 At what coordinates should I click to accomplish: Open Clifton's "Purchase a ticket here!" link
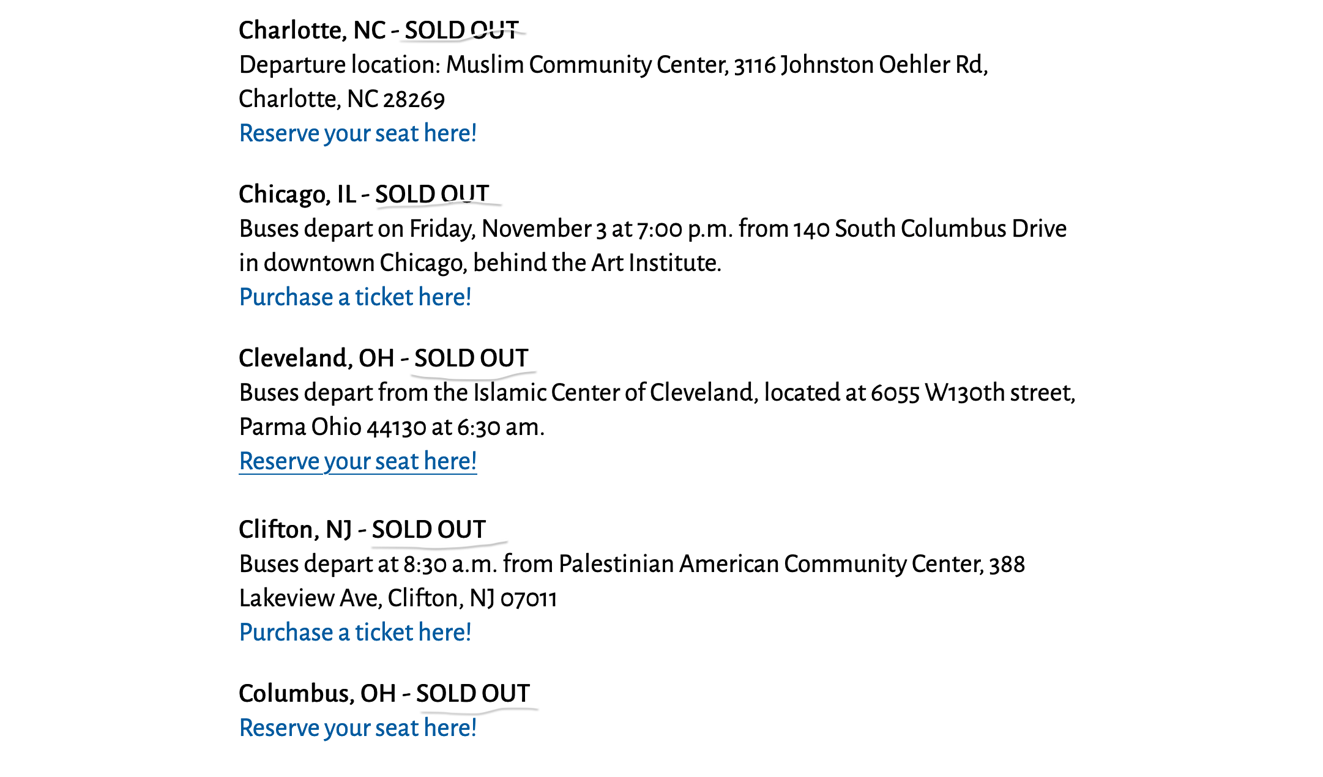[355, 633]
